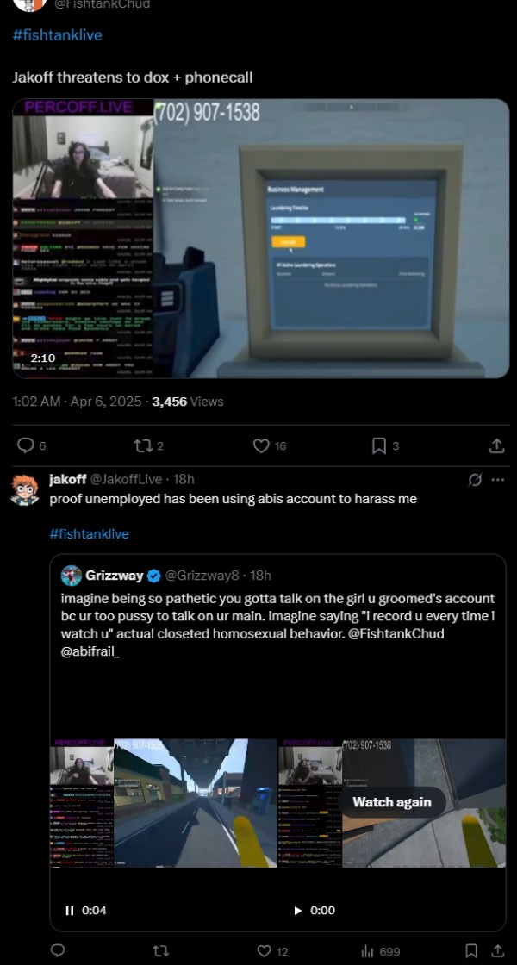This screenshot has height=965, width=517.
Task: Open the Grok icon on jakoff's reply
Action: click(475, 480)
